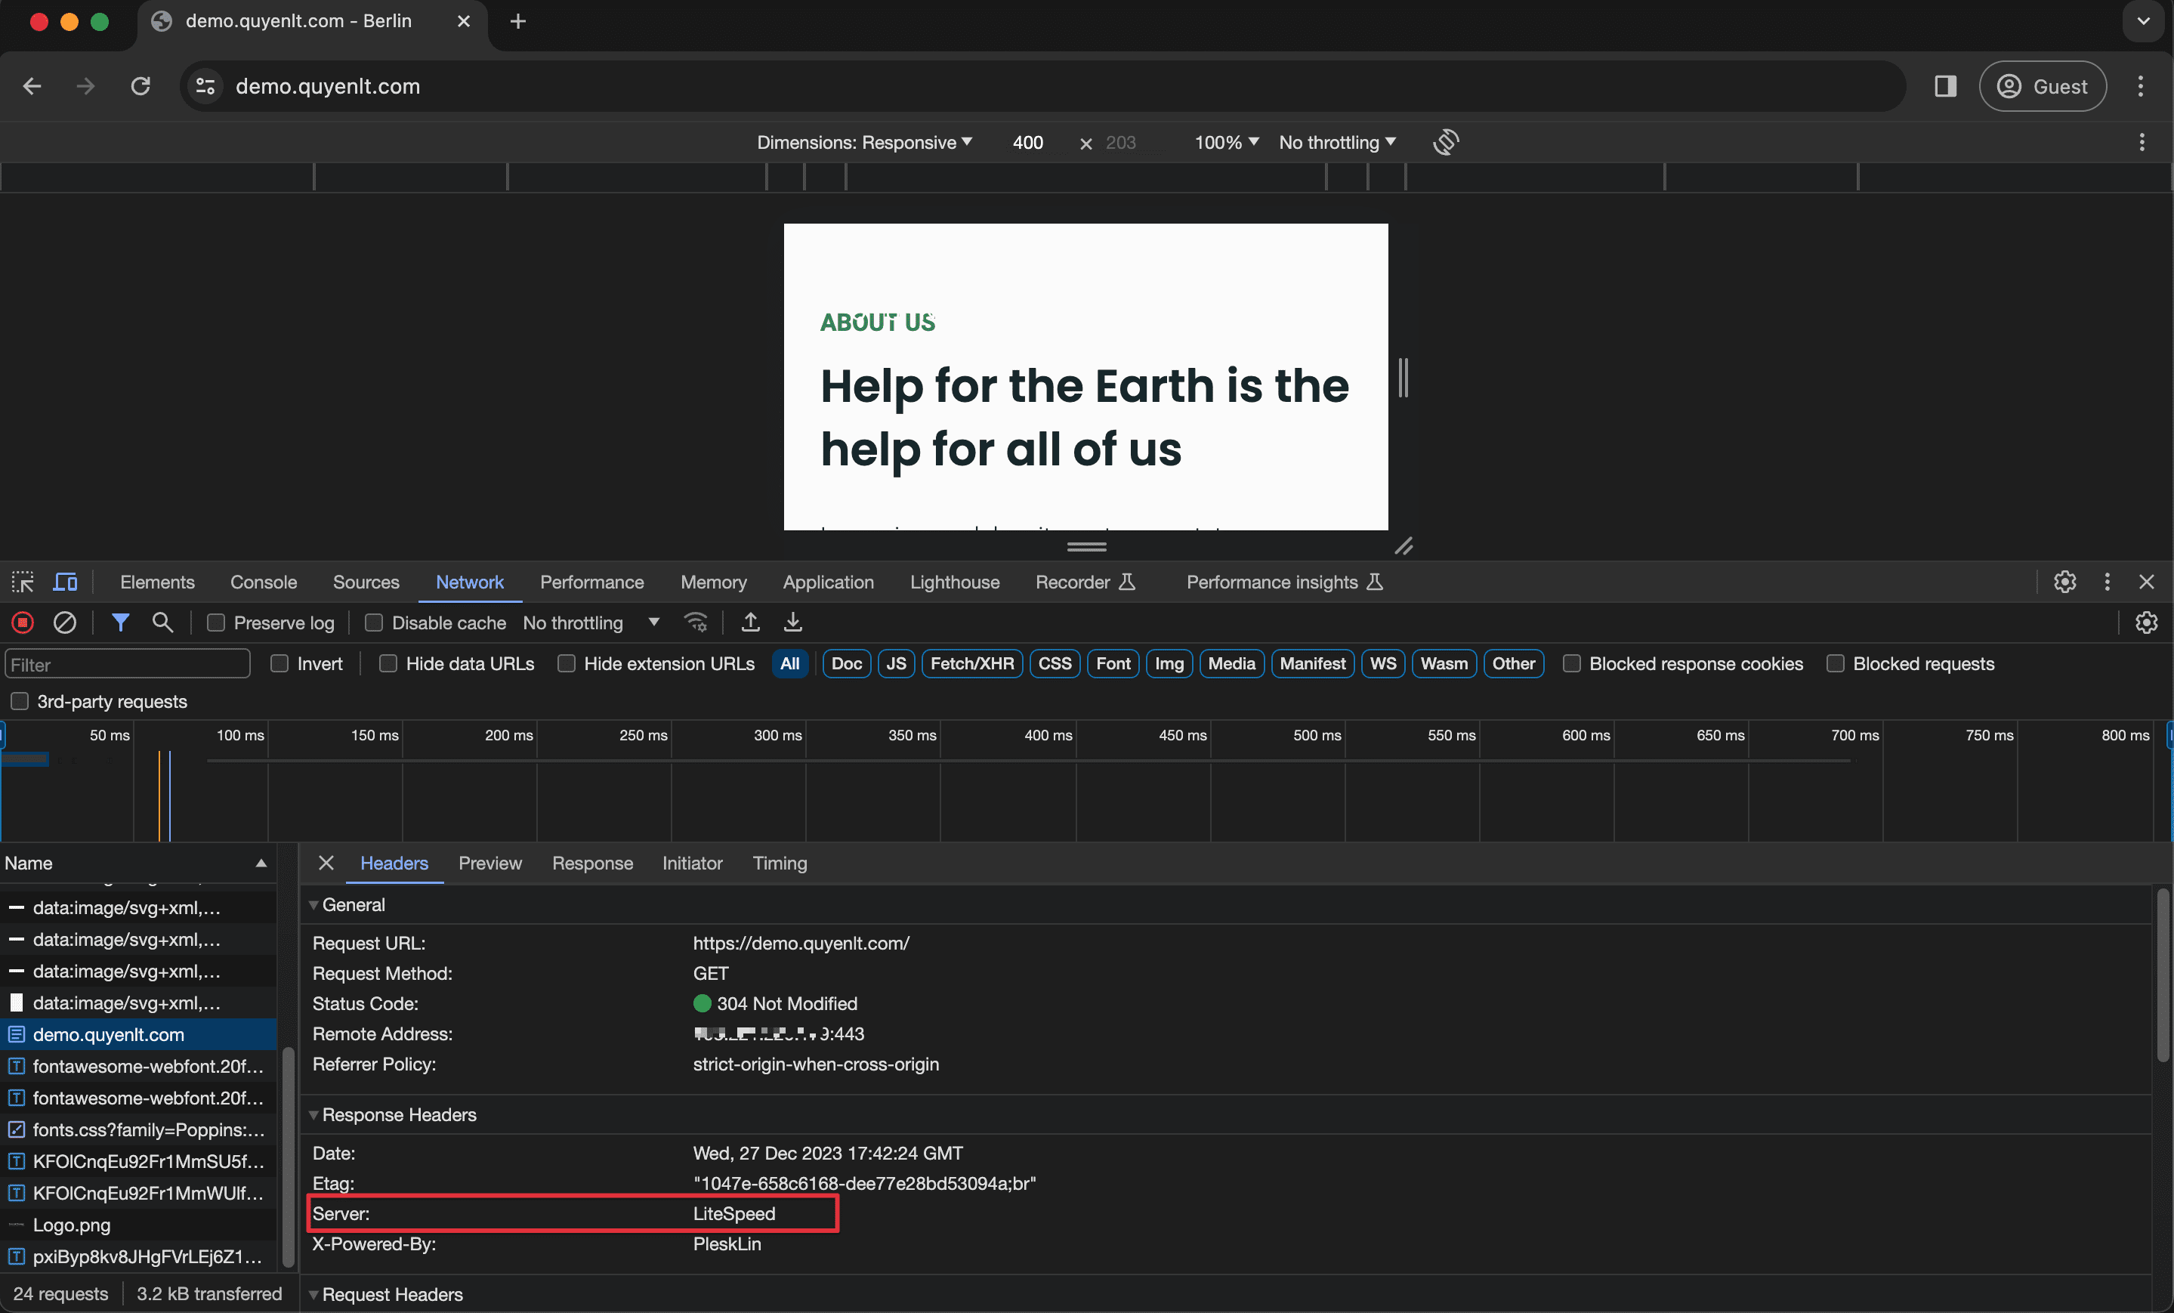Open the Application tab
Image resolution: width=2174 pixels, height=1313 pixels.
pos(828,582)
